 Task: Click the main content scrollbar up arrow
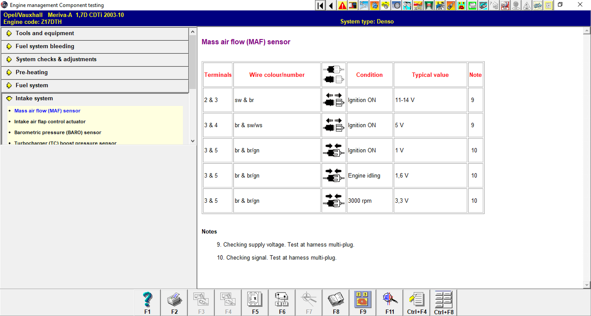587,31
